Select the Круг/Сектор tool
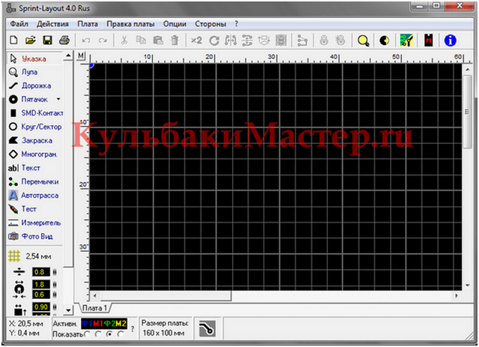 (x=35, y=127)
